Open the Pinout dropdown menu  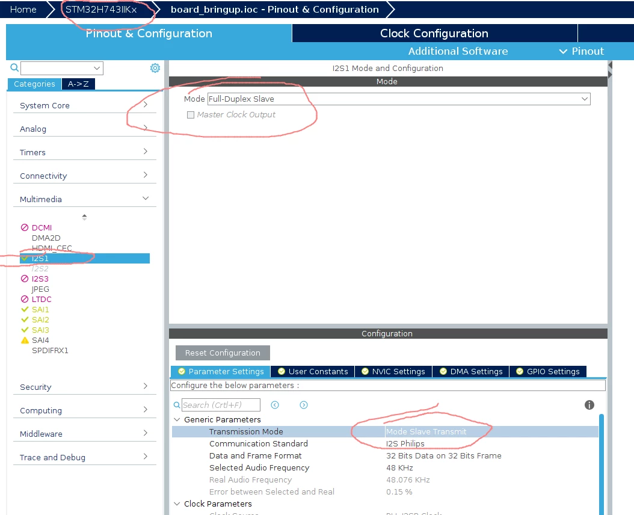point(582,51)
